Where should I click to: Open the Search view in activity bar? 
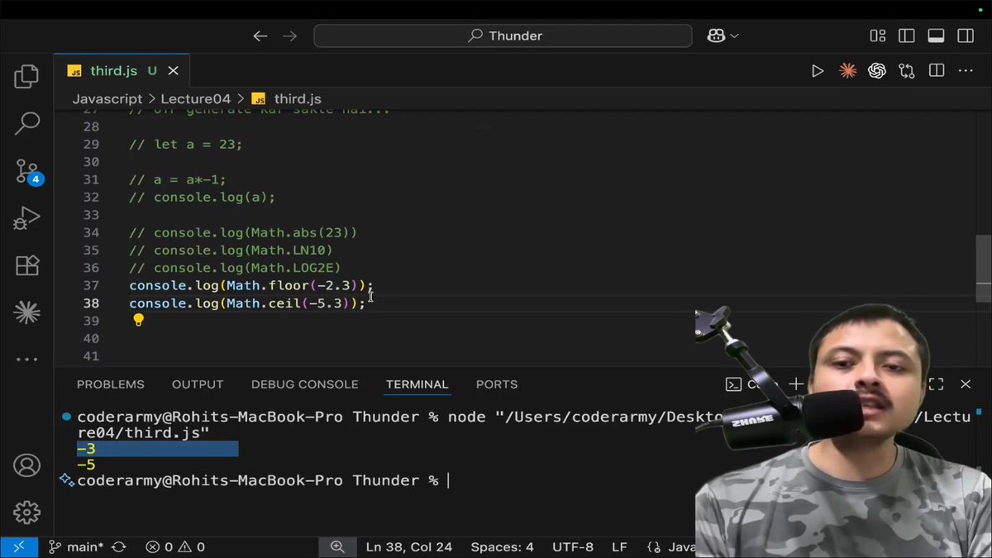pyautogui.click(x=26, y=125)
